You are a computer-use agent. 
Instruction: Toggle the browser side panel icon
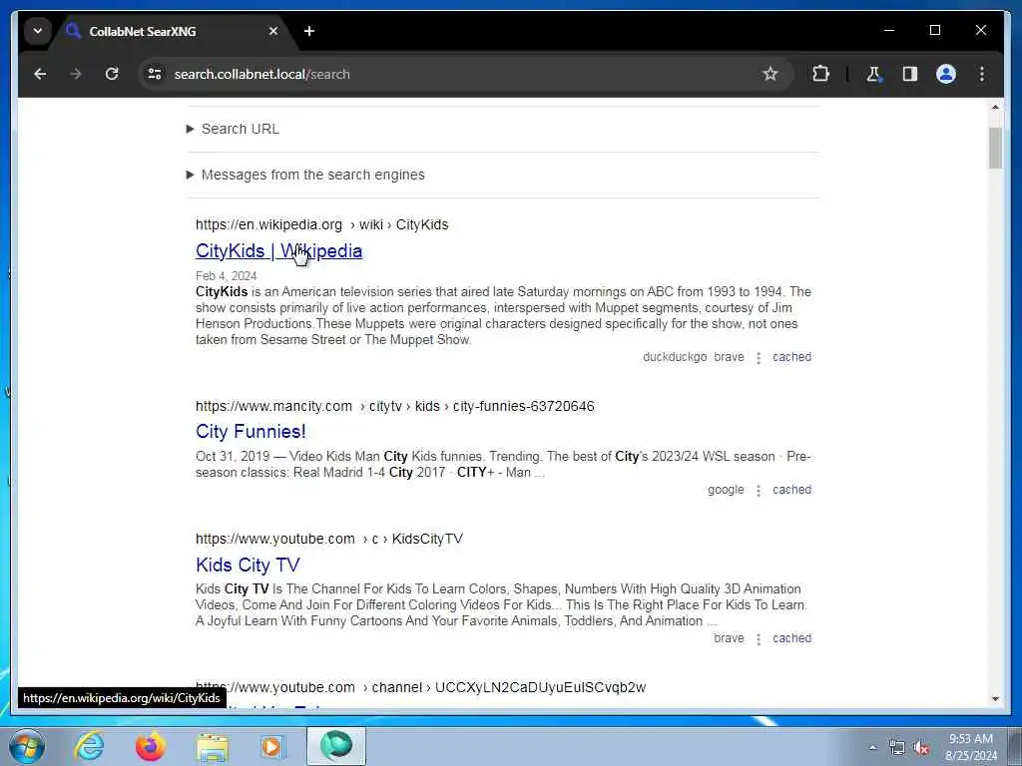pos(910,74)
